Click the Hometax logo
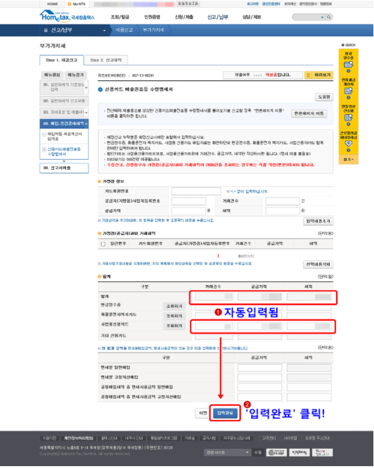The width and height of the screenshot is (374, 468). click(x=67, y=16)
